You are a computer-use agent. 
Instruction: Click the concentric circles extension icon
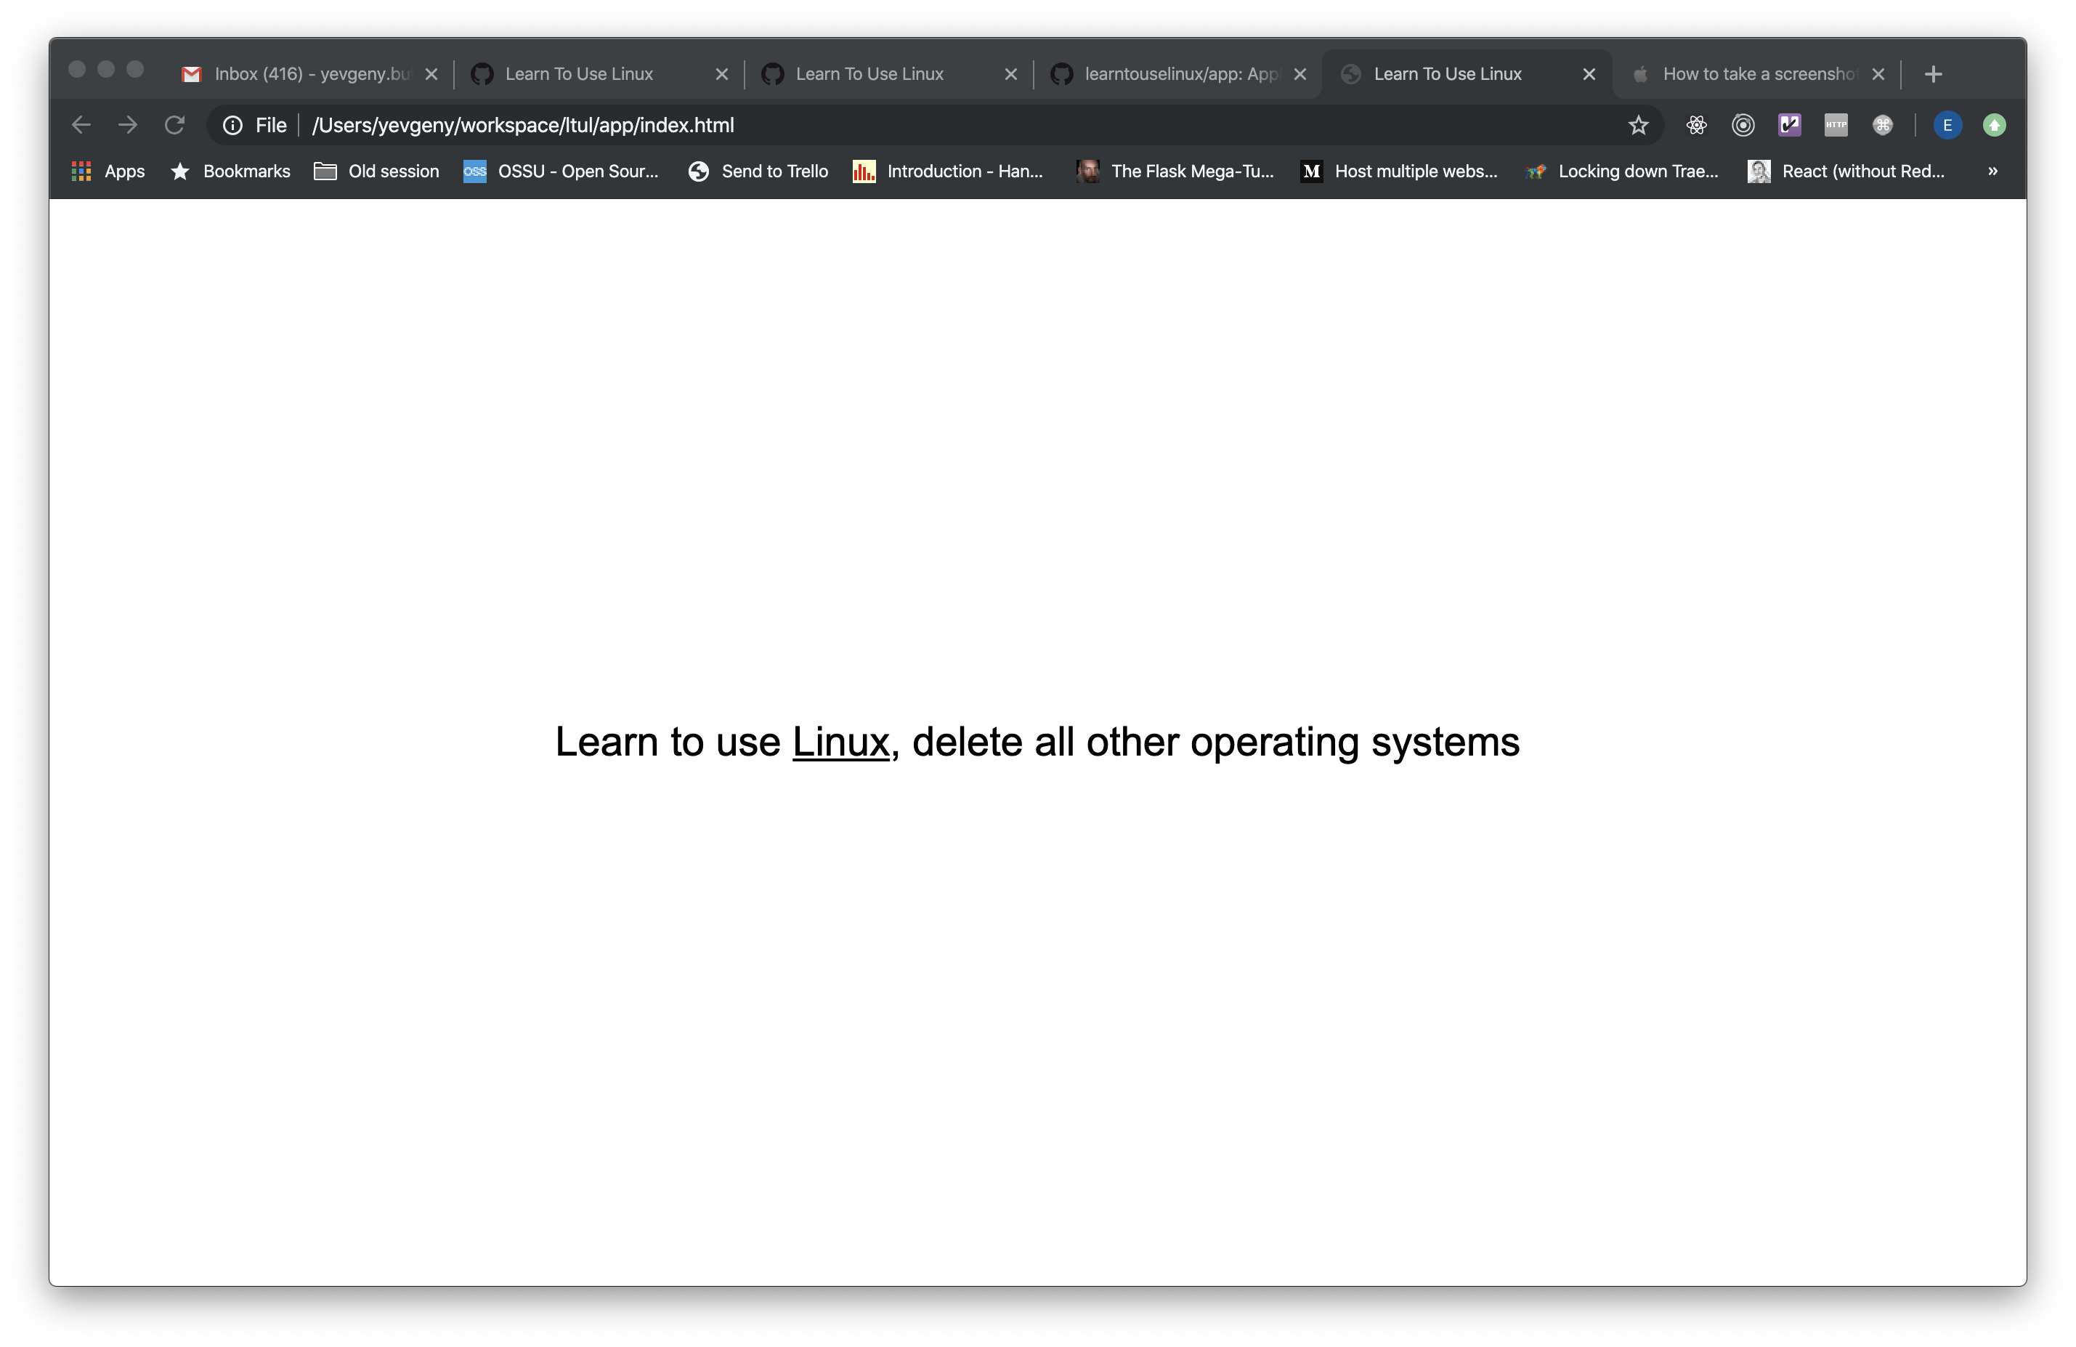click(1743, 126)
